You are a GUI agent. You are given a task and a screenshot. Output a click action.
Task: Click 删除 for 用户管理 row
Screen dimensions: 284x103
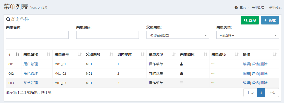[x=264, y=64]
